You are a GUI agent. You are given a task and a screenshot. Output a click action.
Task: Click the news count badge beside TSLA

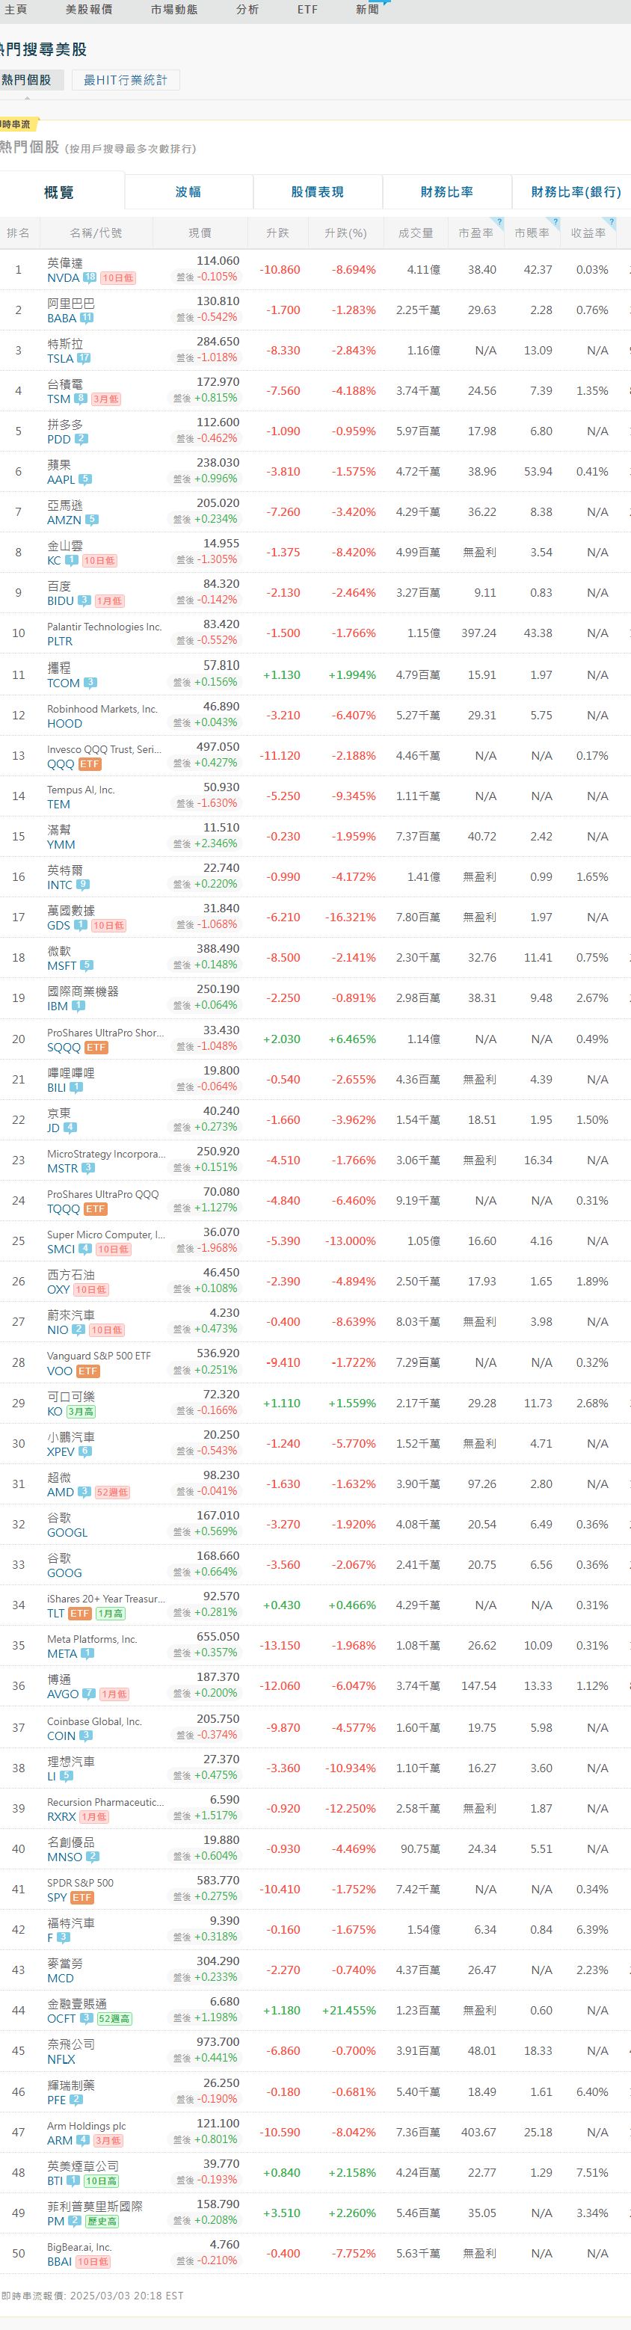click(x=83, y=359)
